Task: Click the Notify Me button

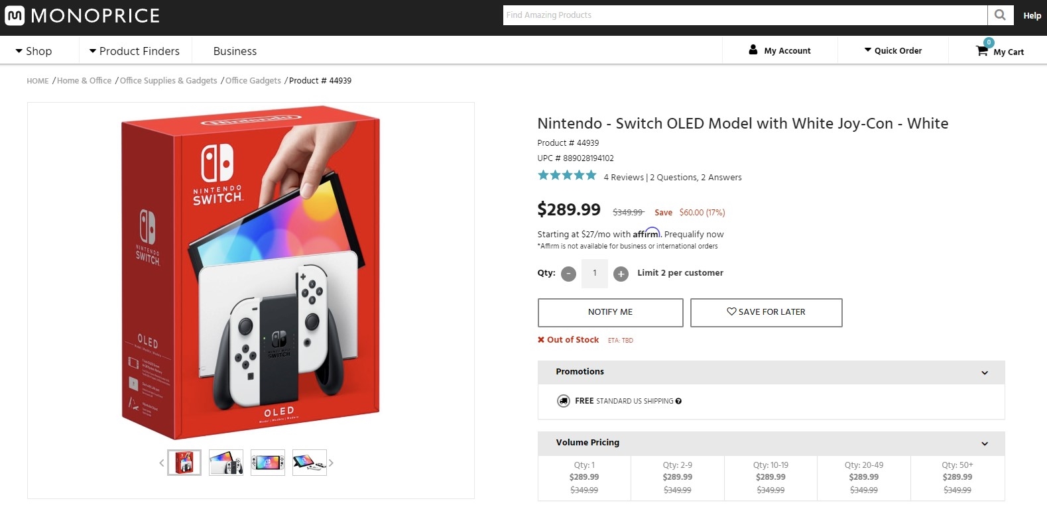Action: click(610, 312)
